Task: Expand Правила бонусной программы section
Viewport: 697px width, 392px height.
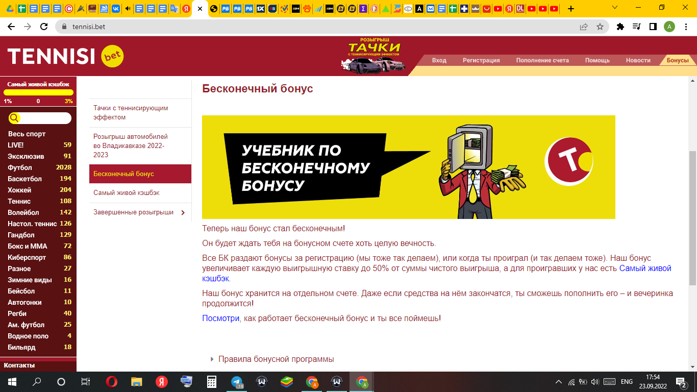Action: 276,359
